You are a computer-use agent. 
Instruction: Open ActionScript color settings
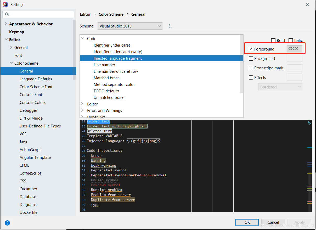click(x=30, y=149)
